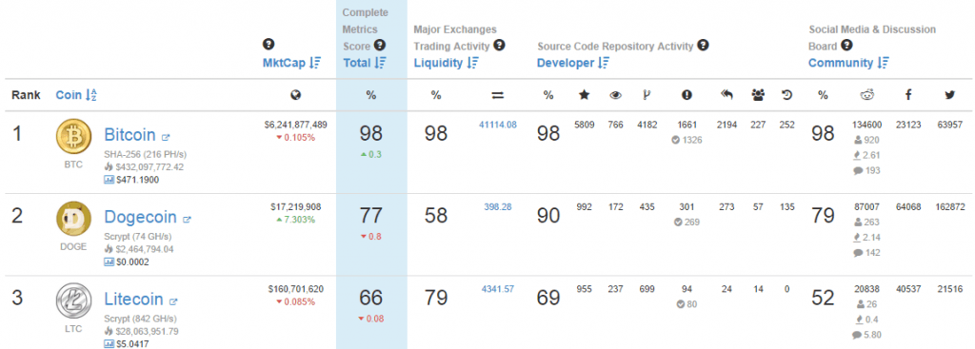The width and height of the screenshot is (975, 349).
Task: Click the reply-all (pull requests) column icon
Action: click(726, 95)
